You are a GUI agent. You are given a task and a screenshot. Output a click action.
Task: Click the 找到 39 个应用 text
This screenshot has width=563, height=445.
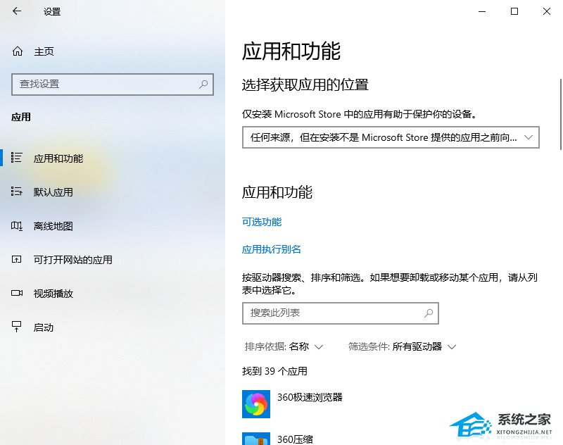(274, 371)
